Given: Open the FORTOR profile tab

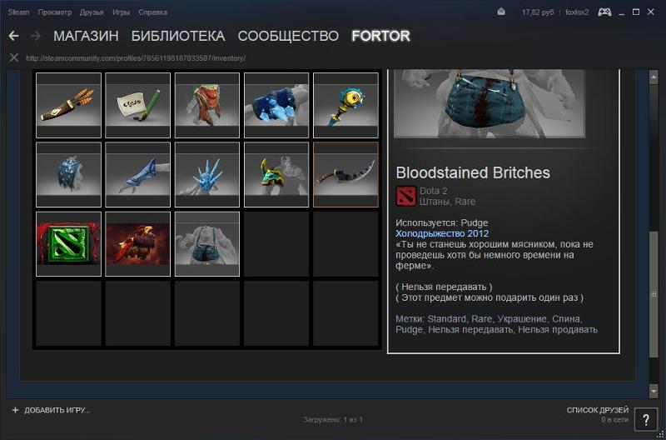Looking at the screenshot, I should tap(380, 36).
